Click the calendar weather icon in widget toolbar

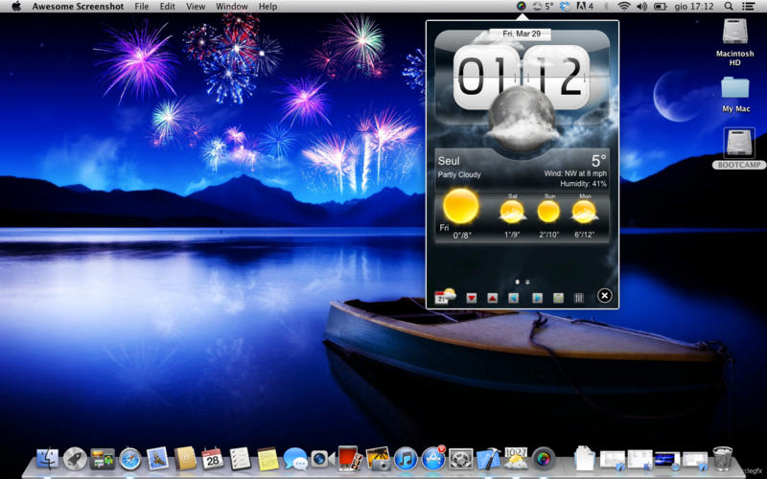tap(445, 297)
